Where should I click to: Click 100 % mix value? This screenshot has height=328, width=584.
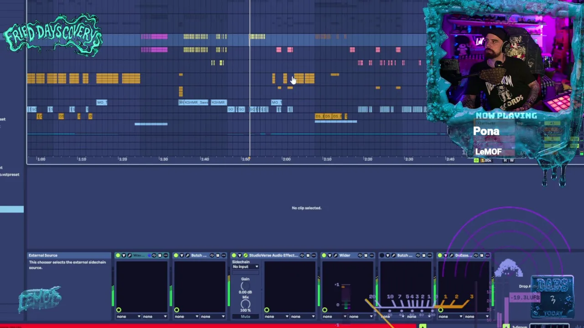point(245,310)
